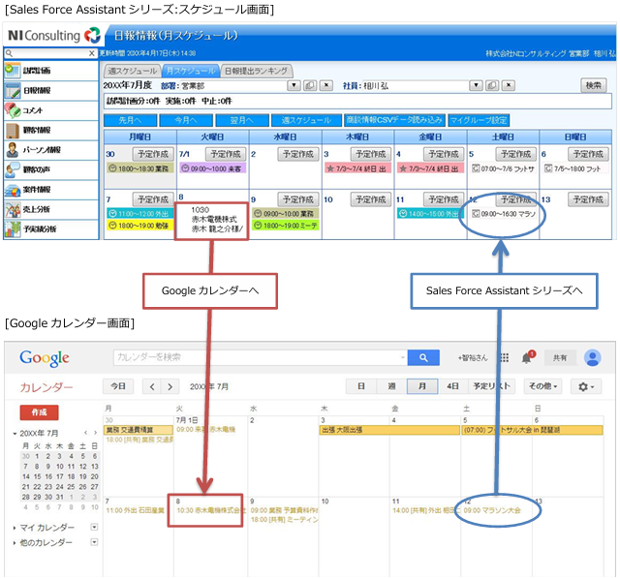
Task: Open 顧客の声 in the sidebar
Action: pyautogui.click(x=50, y=169)
